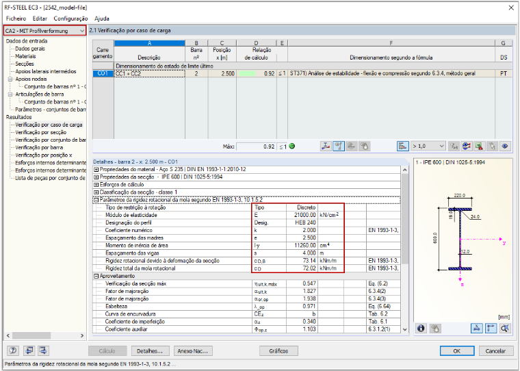
Task: Collapse Articulações de barra tree node
Action: click(10, 94)
